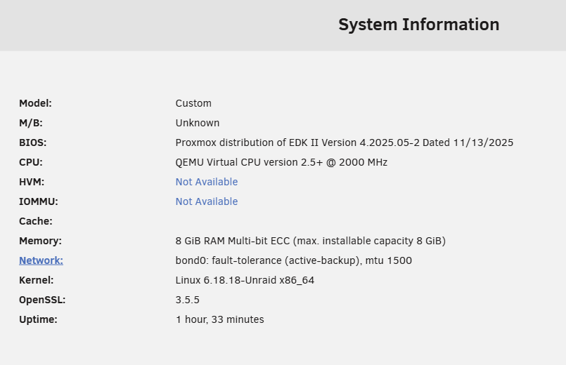Click the BIOS Proxmox EDK II version text
This screenshot has height=365, width=566.
click(x=345, y=142)
